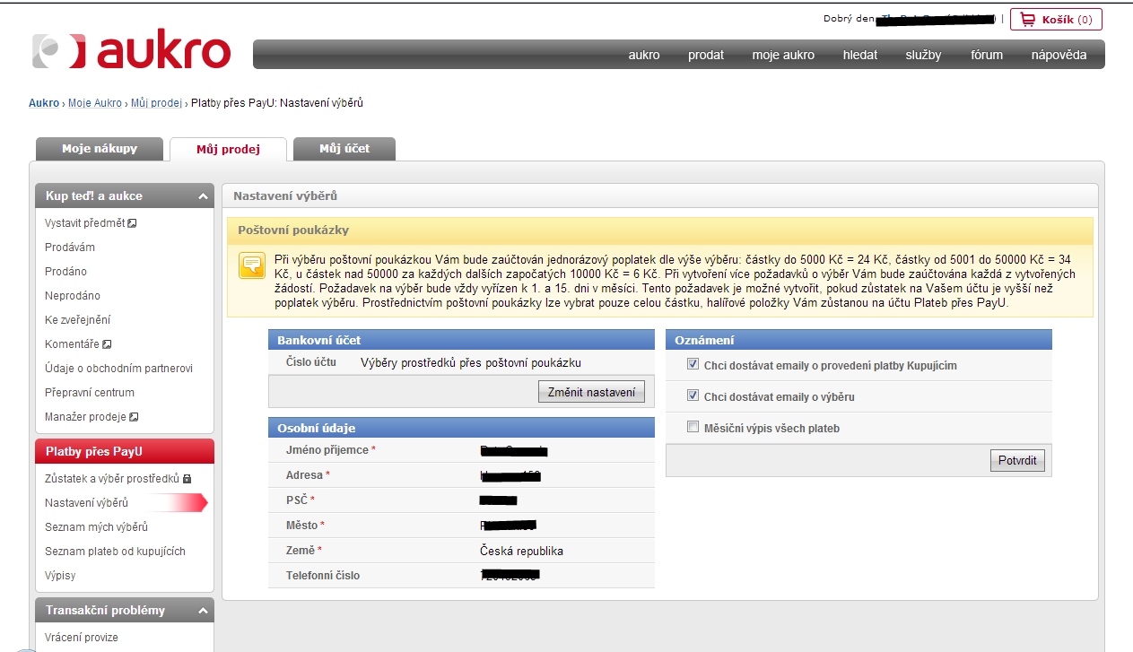Click the padlock icon beside Zůstatek a výběr prostředků

click(187, 479)
